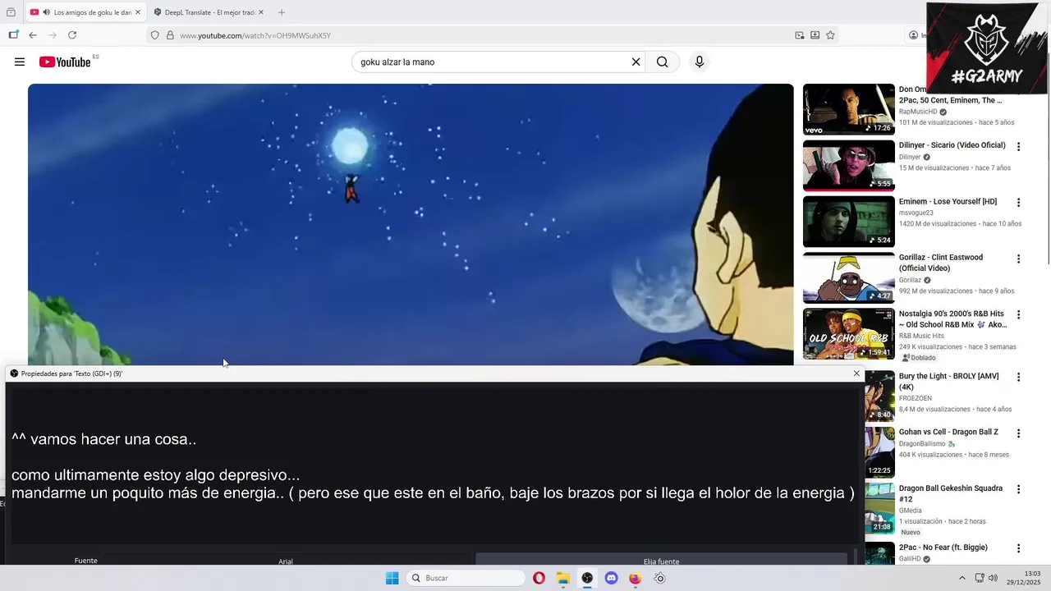This screenshot has width=1051, height=591.
Task: Submit search with magnifier button
Action: point(663,62)
